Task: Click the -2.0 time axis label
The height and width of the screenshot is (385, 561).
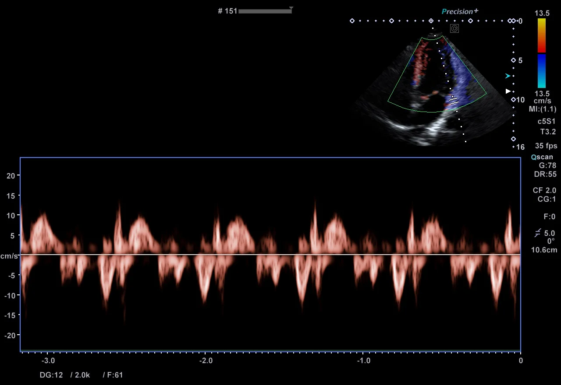Action: click(x=205, y=361)
